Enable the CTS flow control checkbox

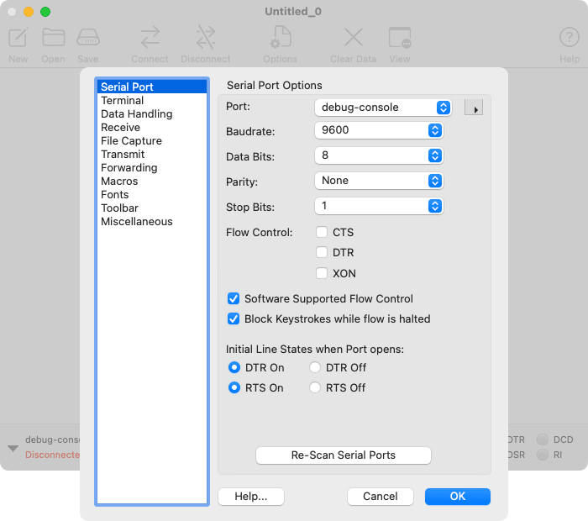click(322, 233)
